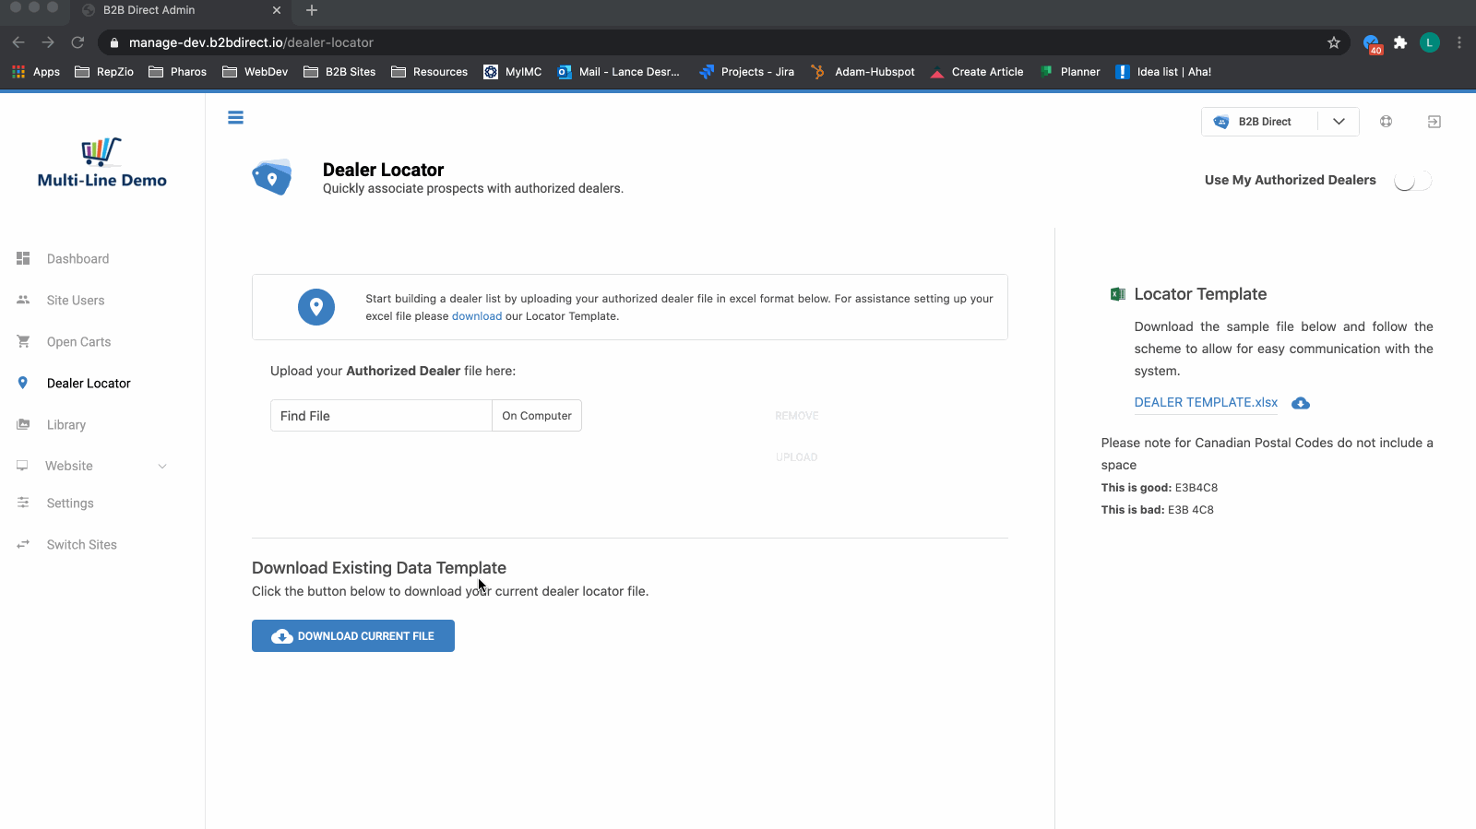Screen dimensions: 1476x829
Task: Click the greyed UPLOAD button
Action: pyautogui.click(x=797, y=457)
